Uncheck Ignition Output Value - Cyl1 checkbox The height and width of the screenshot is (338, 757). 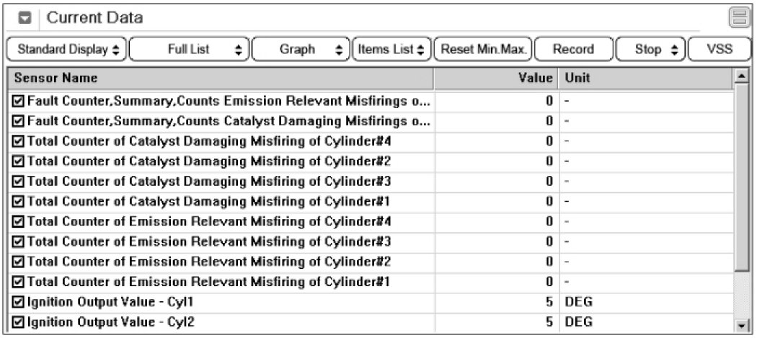pos(18,301)
